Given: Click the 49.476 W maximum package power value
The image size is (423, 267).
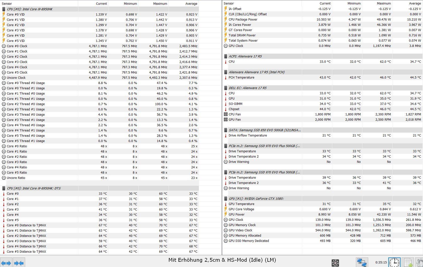Looking at the screenshot, I should coord(381,20).
